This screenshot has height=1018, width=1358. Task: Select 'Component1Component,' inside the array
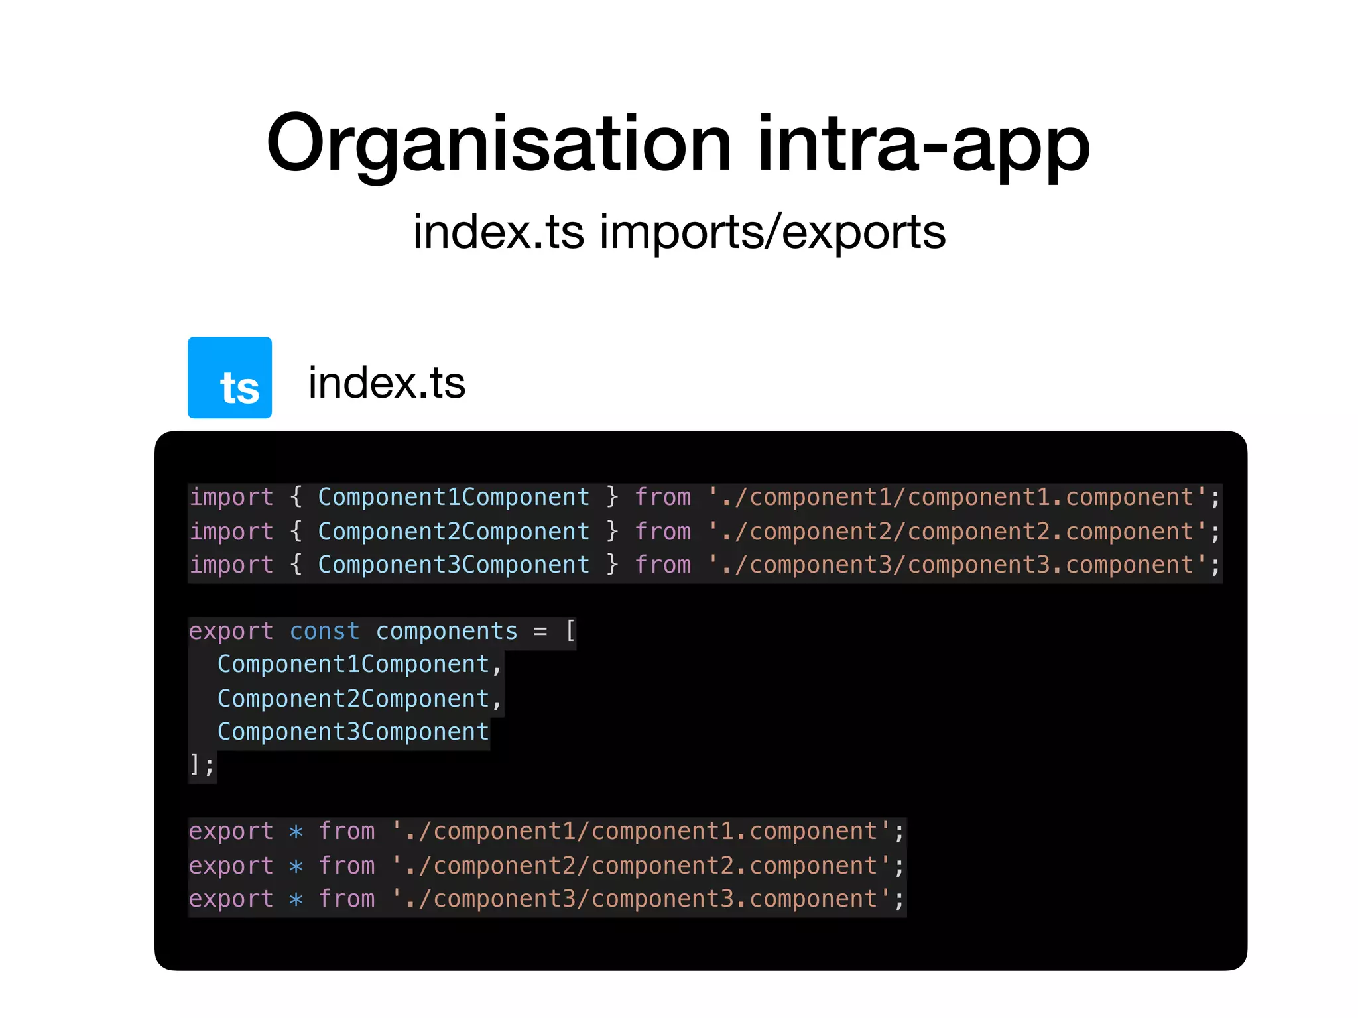pos(360,665)
